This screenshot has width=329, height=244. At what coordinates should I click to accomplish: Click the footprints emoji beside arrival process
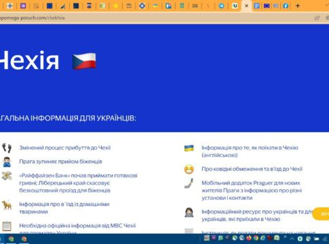click(x=7, y=148)
